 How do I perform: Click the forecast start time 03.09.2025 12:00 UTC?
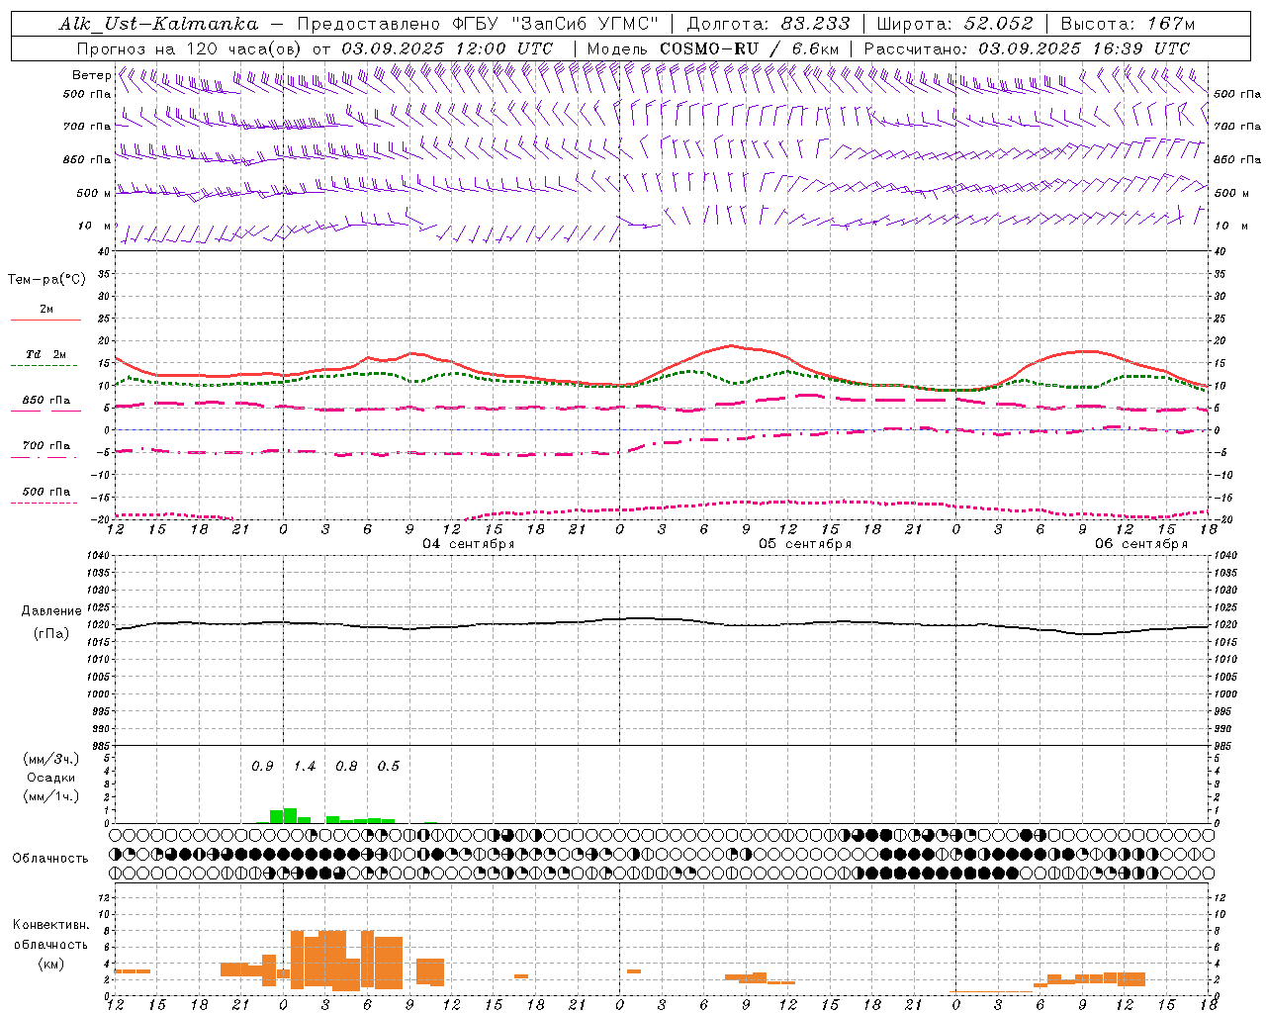point(447,48)
